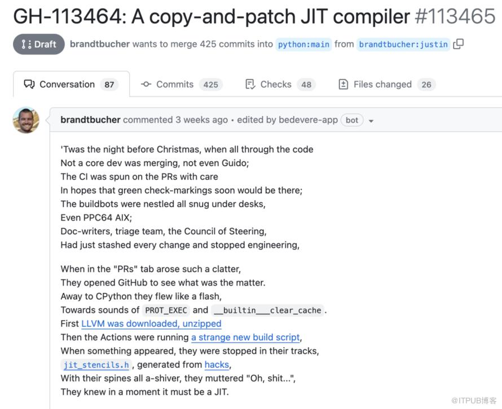Screen dimensions: 502x409
Task: Click the Files changed diff icon
Action: (343, 85)
